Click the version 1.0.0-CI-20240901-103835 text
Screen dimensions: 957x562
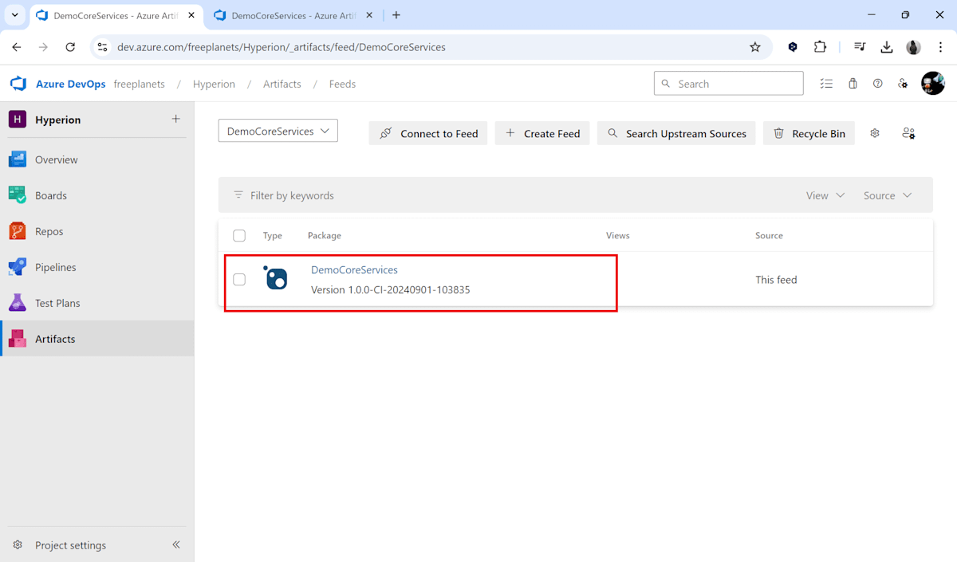(391, 289)
